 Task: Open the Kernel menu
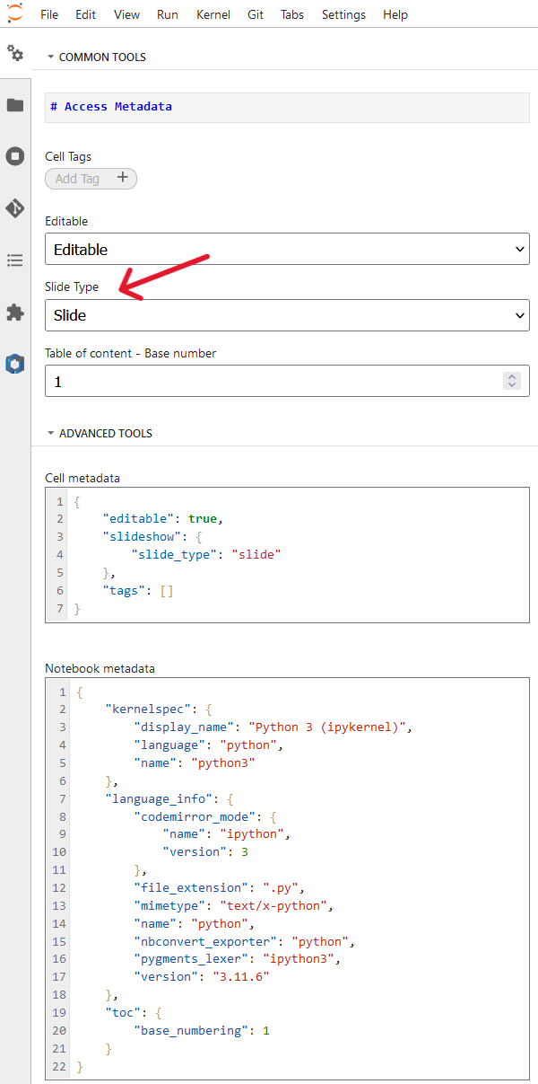[213, 14]
